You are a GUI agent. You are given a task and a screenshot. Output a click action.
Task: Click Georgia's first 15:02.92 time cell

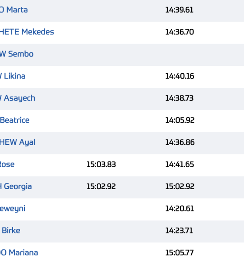tap(101, 186)
